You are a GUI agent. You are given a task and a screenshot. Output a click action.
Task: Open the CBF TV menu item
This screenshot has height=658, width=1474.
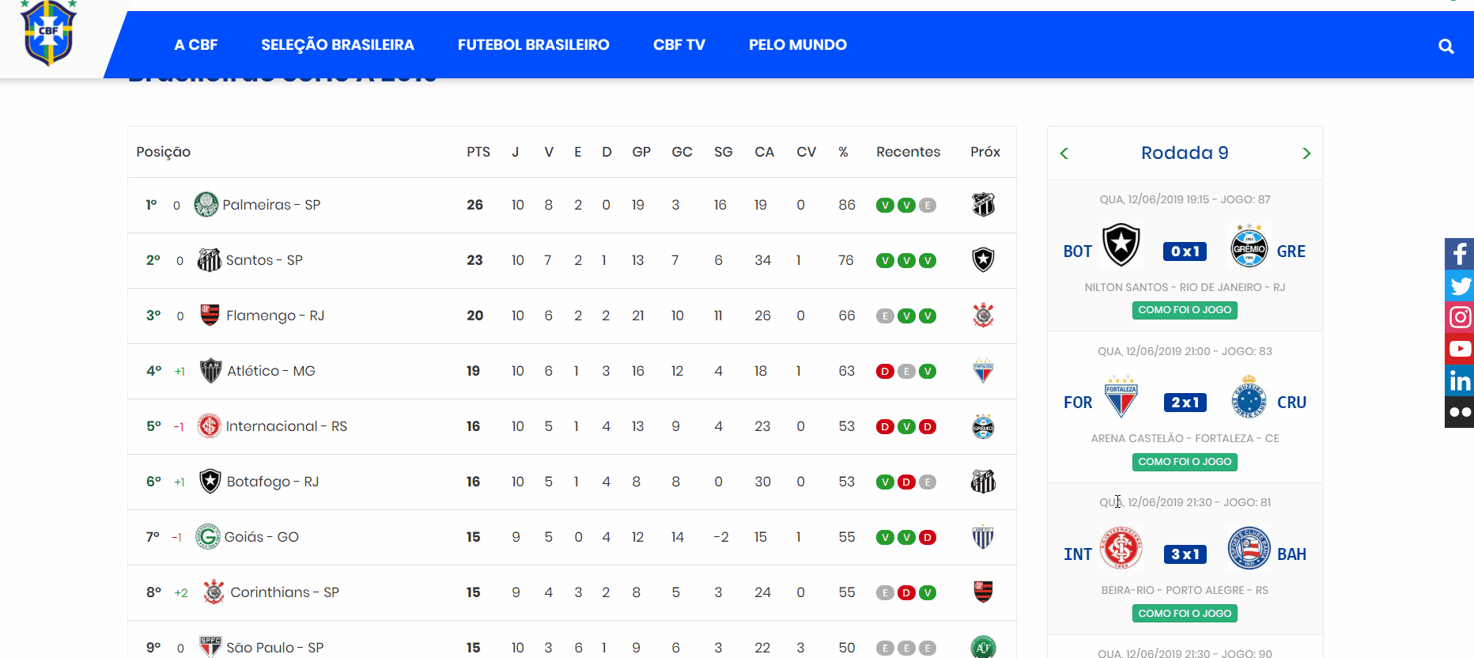tap(678, 45)
